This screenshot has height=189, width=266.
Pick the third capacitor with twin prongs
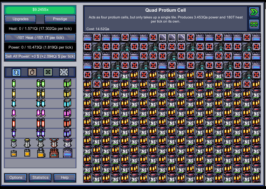click(x=41, y=153)
